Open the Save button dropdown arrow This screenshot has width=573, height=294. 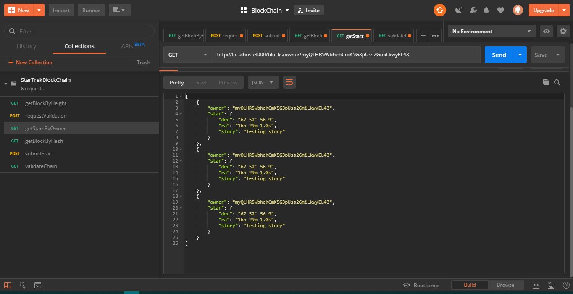(x=558, y=55)
